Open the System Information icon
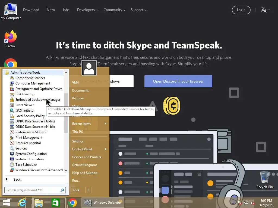 pyautogui.click(x=12, y=159)
